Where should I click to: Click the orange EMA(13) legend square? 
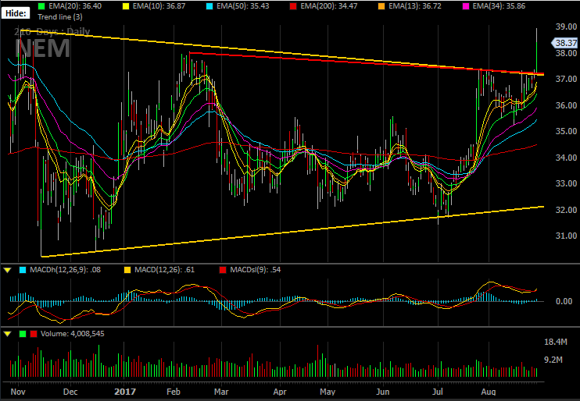point(381,6)
